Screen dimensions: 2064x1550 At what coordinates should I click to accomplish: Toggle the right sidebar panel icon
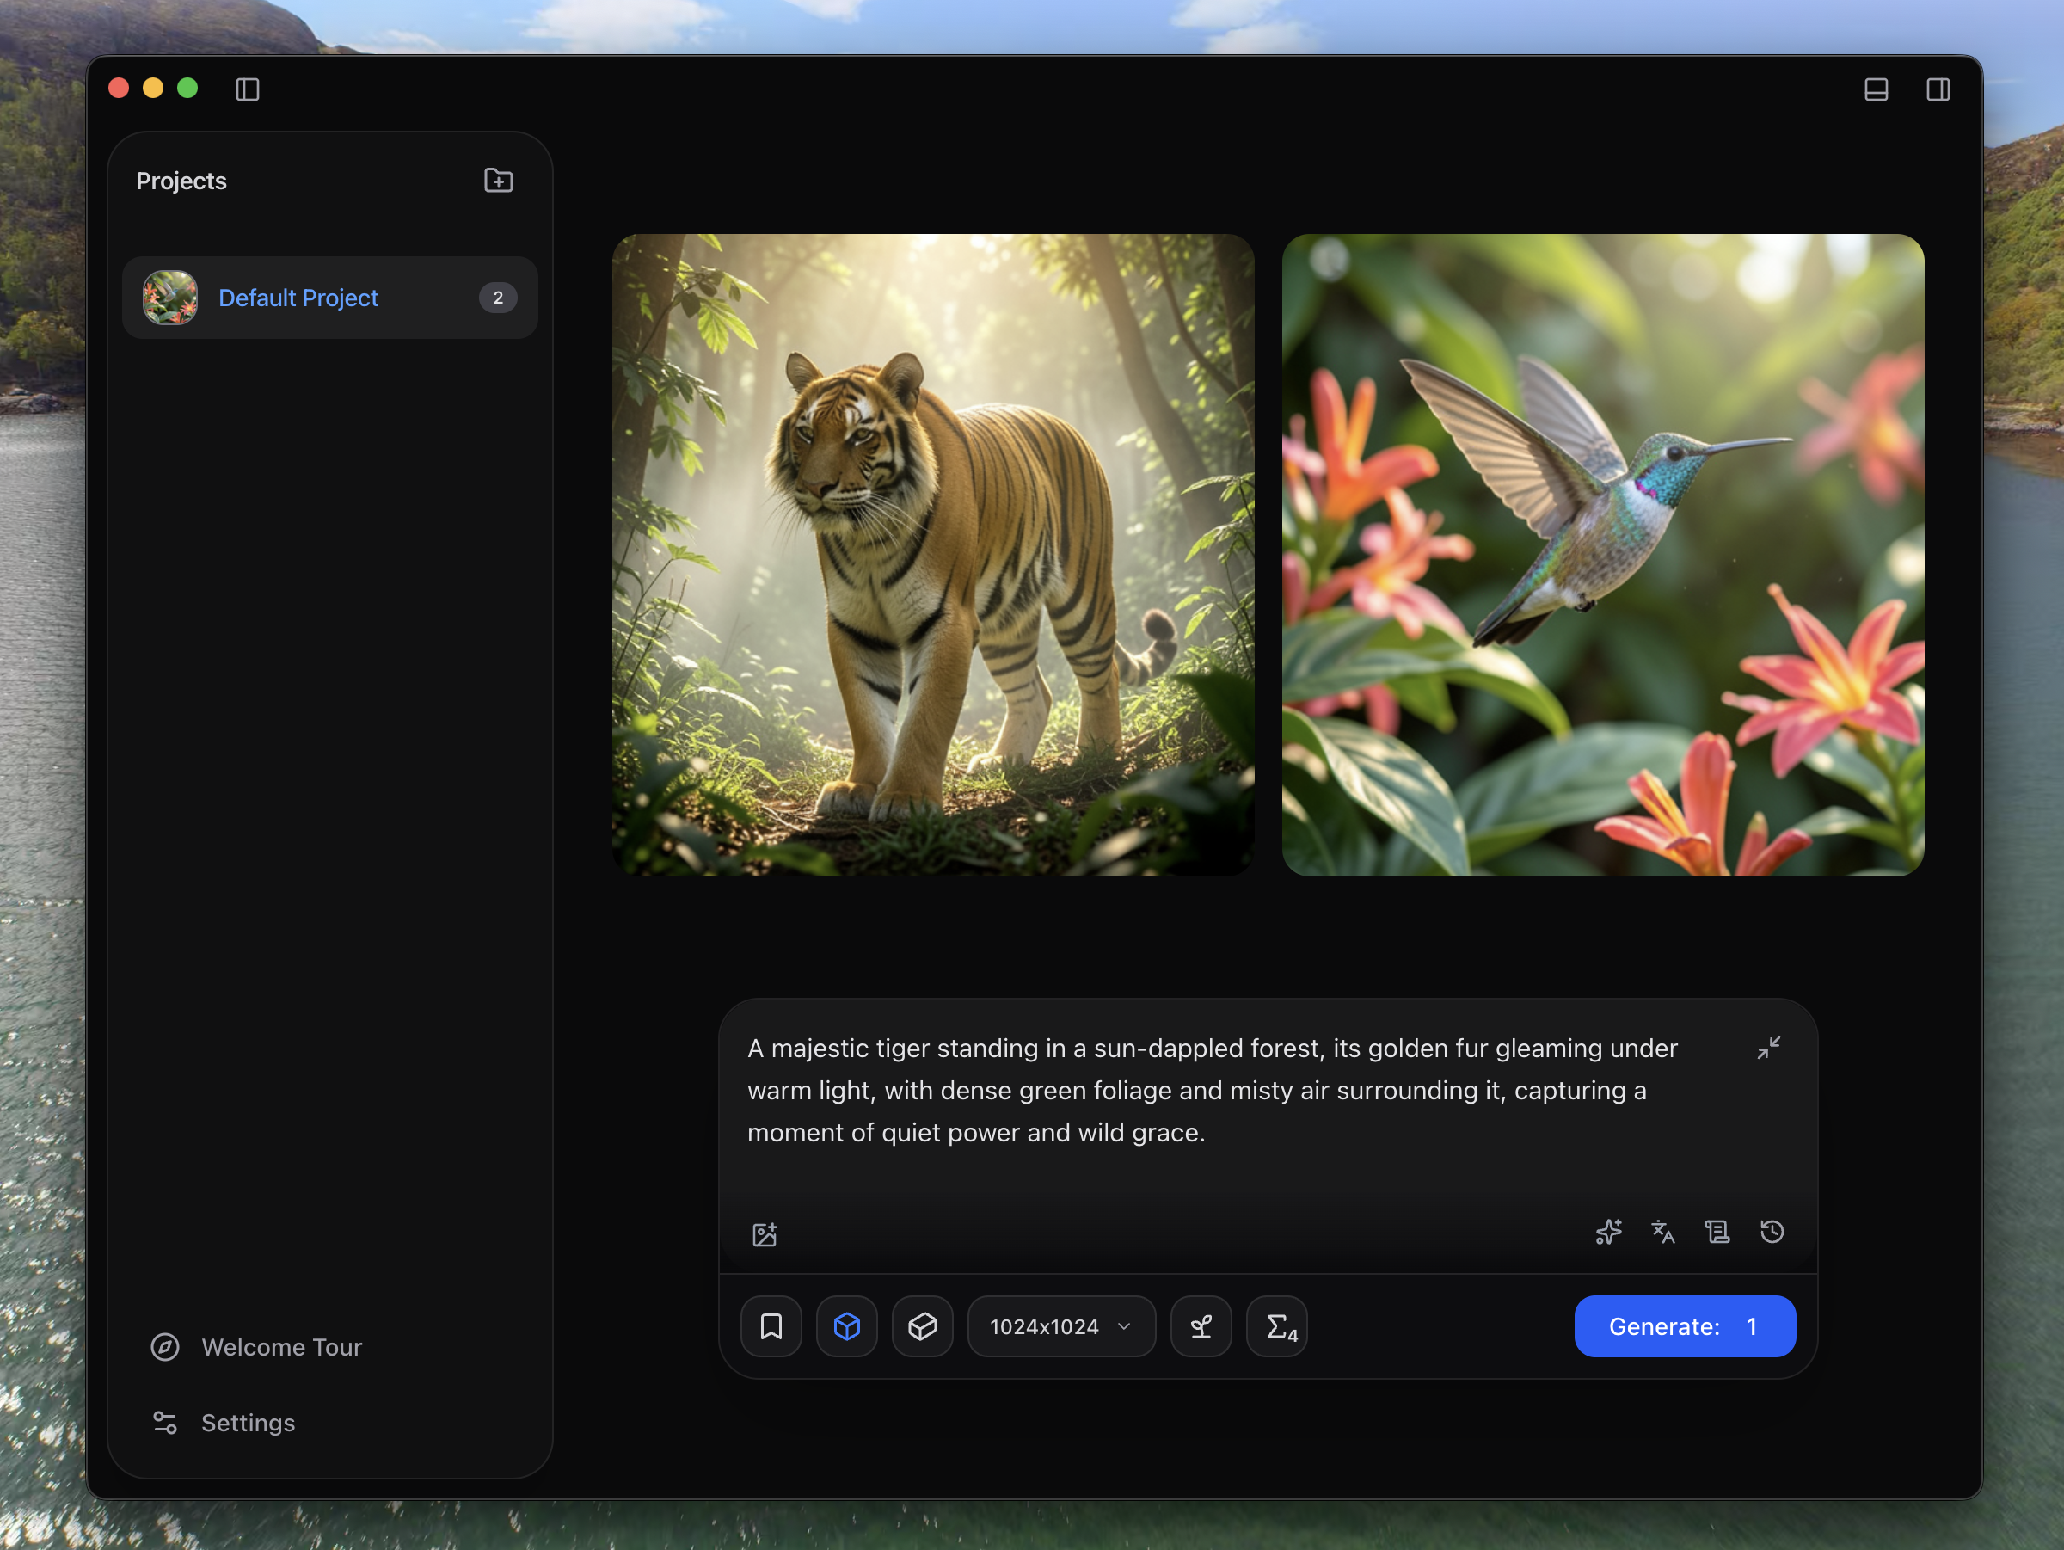1937,89
